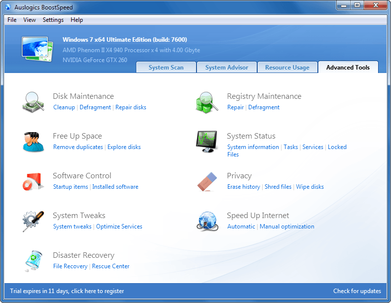Click the System Status monitor icon
The height and width of the screenshot is (303, 391).
(207, 142)
